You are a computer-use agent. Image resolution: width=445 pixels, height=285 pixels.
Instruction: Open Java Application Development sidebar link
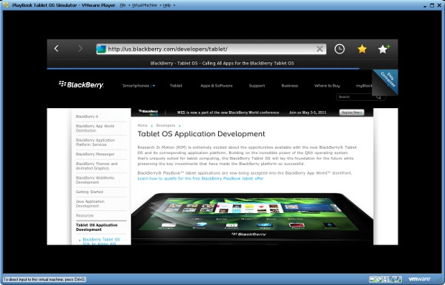pyautogui.click(x=90, y=204)
